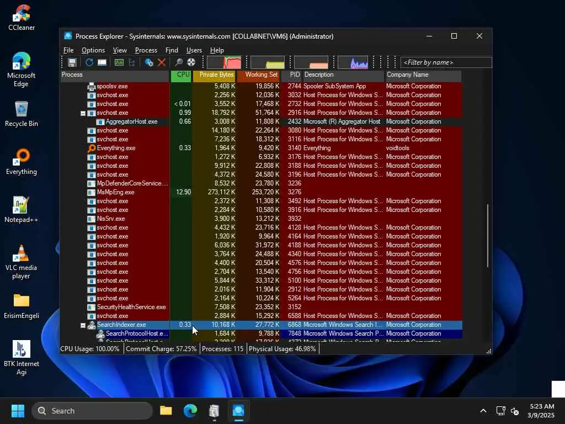Toggle the process tree view icon
Screen dimensions: 565x424
(132, 62)
